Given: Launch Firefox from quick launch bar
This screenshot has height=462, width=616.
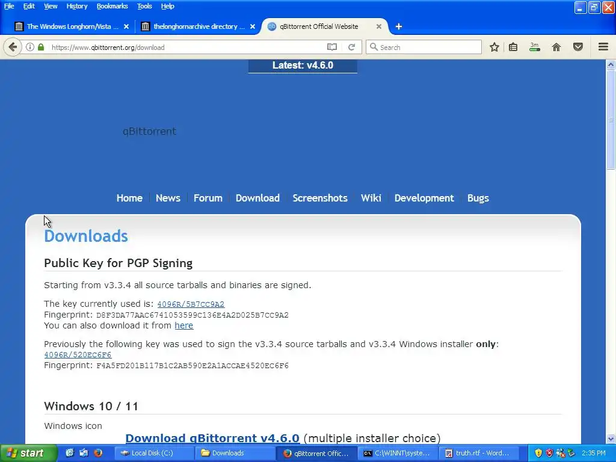Looking at the screenshot, I should pos(98,453).
